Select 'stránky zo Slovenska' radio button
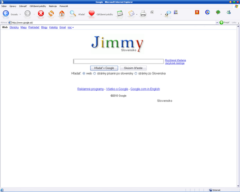 [x=136, y=74]
